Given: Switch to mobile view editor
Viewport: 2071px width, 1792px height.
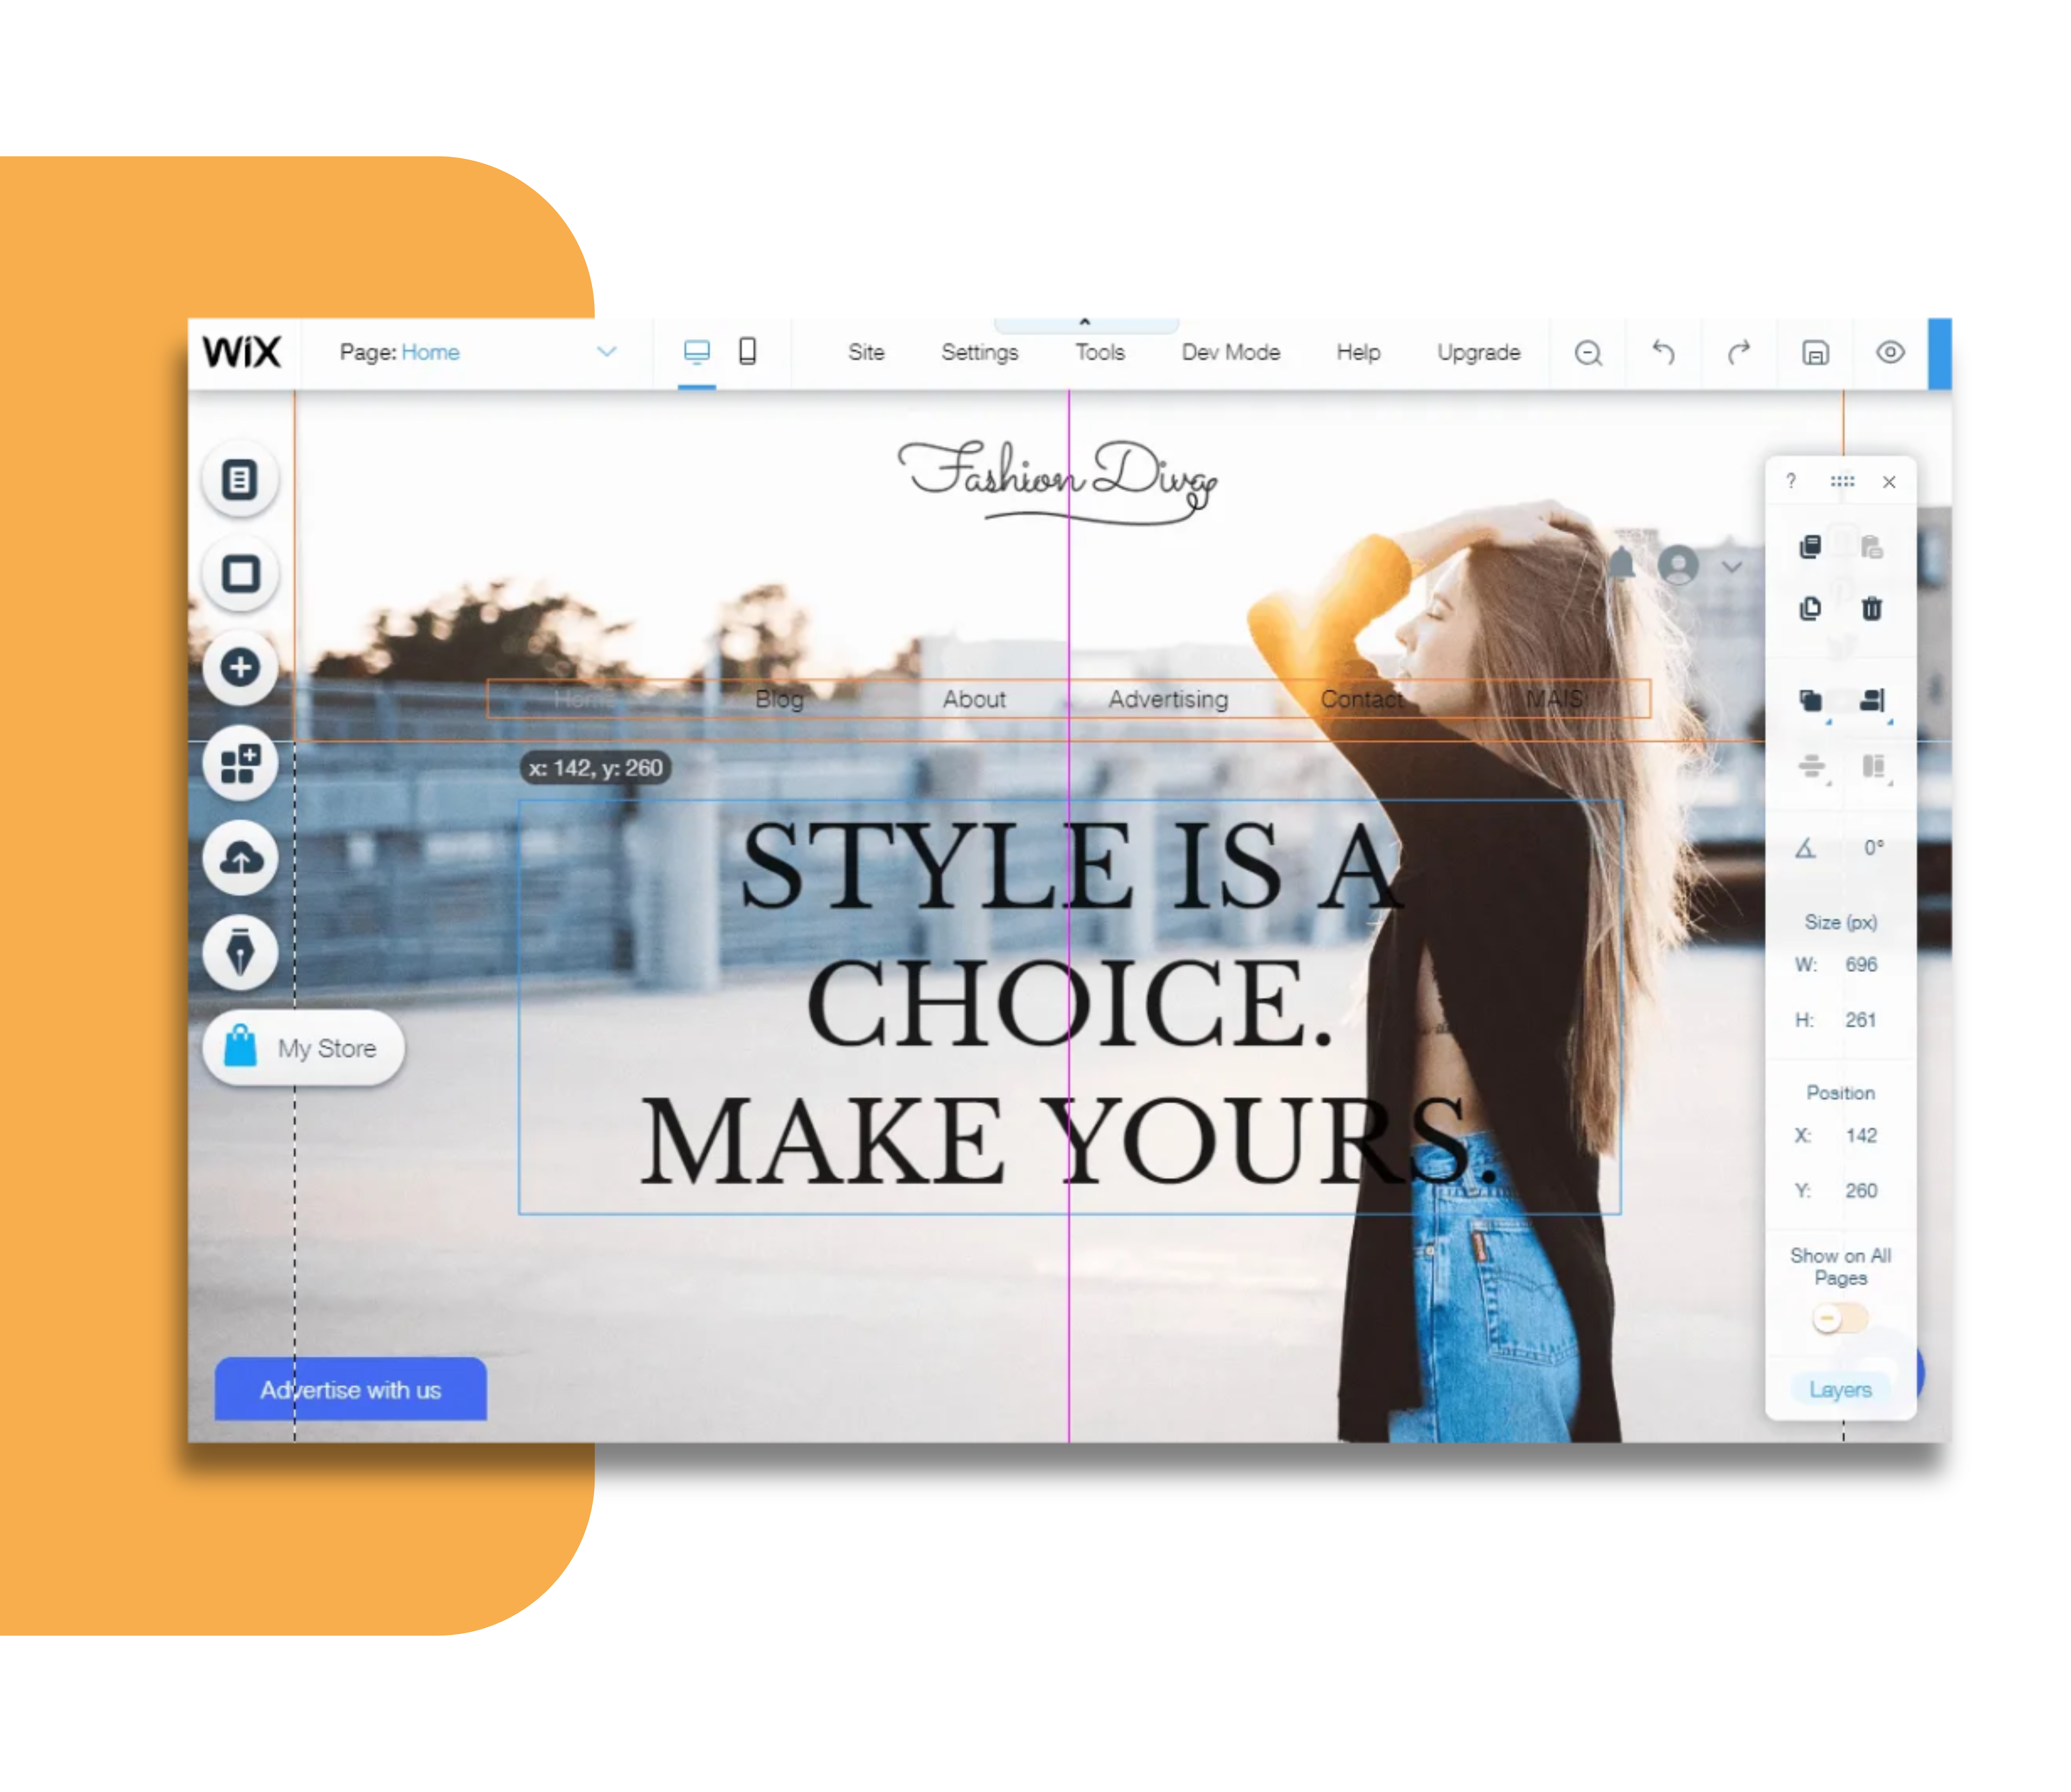Looking at the screenshot, I should click(747, 351).
